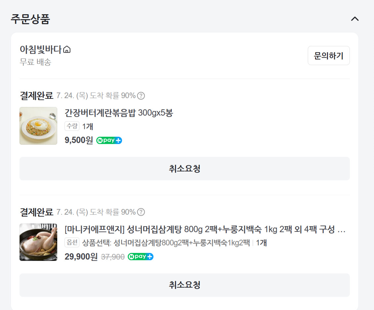Click the 상품선택 option description text

coord(166,243)
